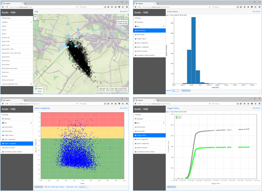
Task: Toggle Show traffic light regions checkbox
Action: click(x=46, y=187)
